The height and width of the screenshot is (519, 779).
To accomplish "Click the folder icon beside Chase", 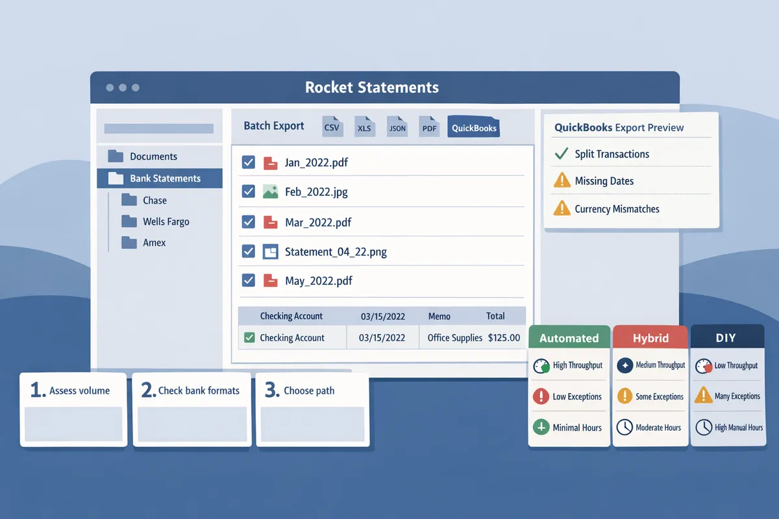I will point(129,200).
